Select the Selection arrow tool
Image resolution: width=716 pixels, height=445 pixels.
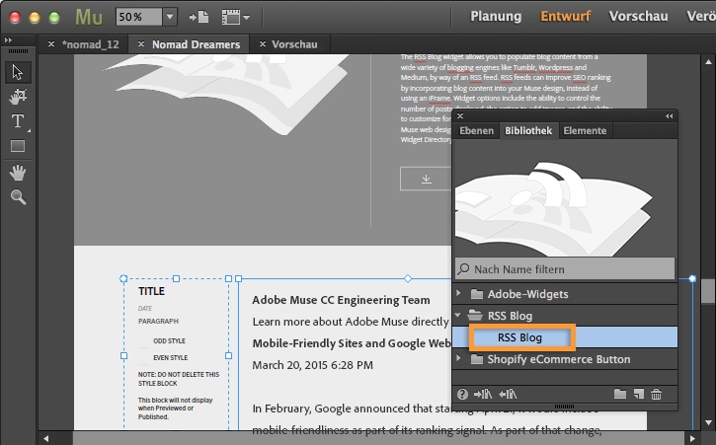(18, 72)
